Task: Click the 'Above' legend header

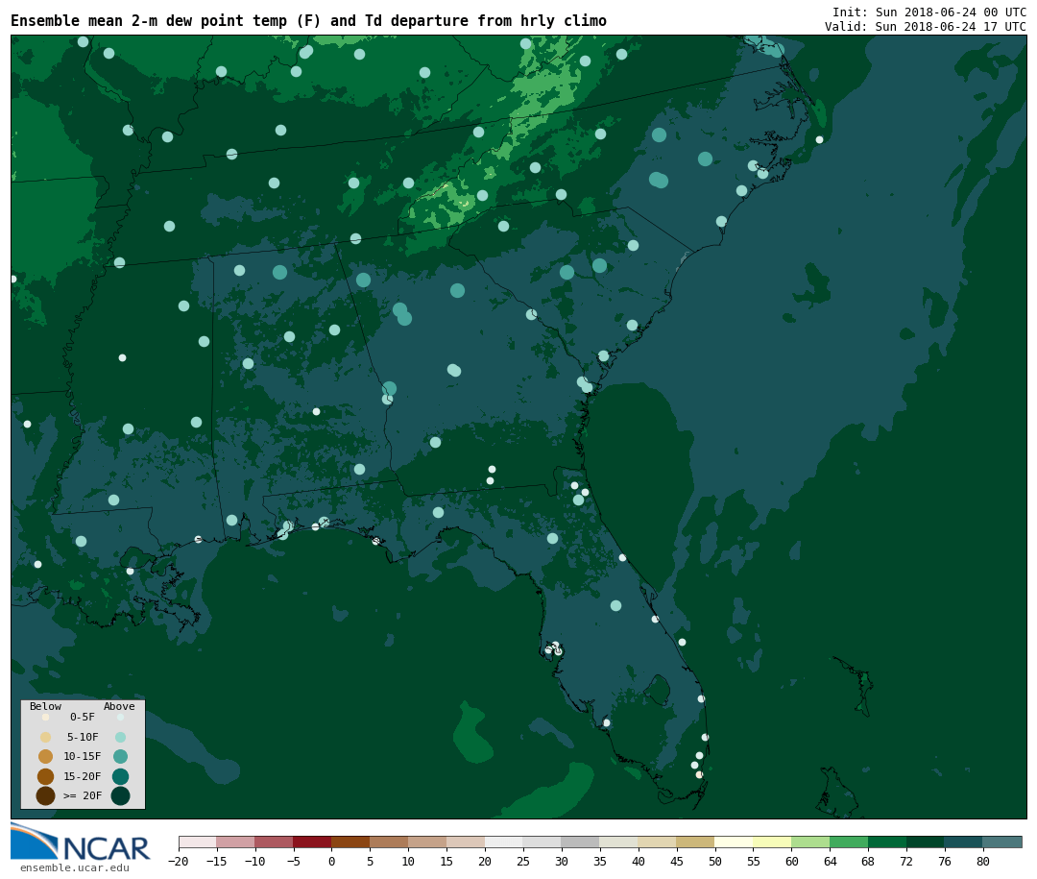Action: click(x=119, y=706)
